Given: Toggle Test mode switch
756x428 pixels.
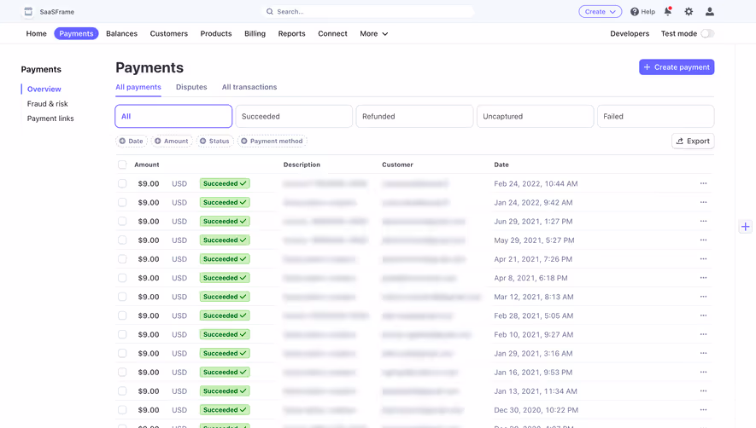Looking at the screenshot, I should click(707, 34).
